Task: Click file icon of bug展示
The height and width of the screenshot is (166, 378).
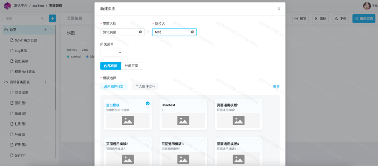Action: [x=12, y=51]
